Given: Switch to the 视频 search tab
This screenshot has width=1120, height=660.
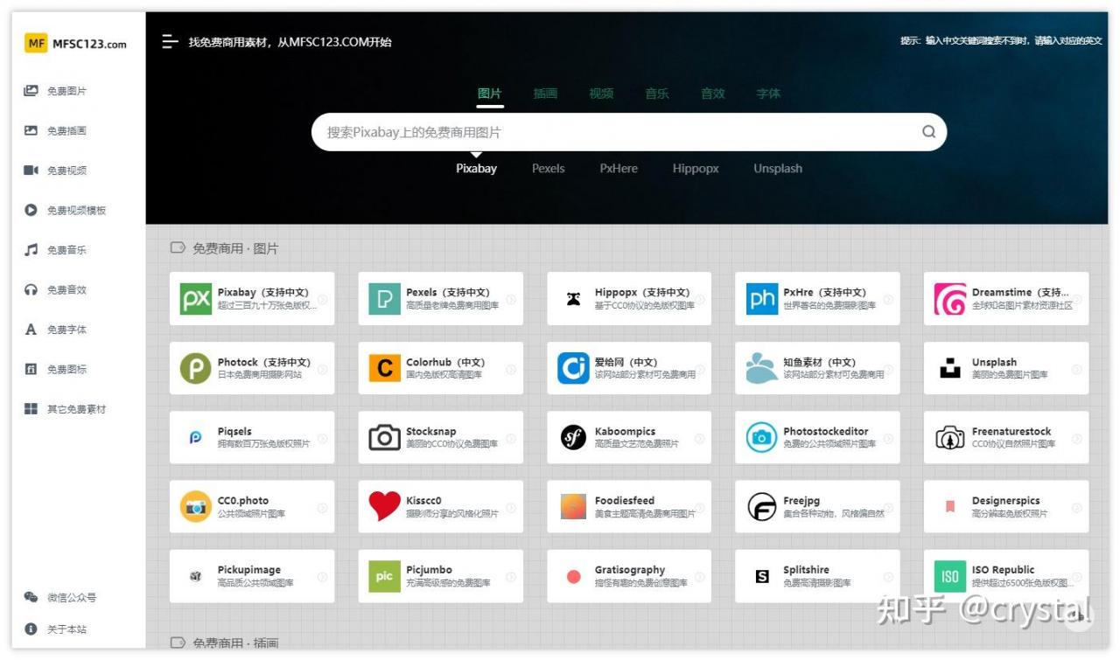Looking at the screenshot, I should (x=601, y=94).
